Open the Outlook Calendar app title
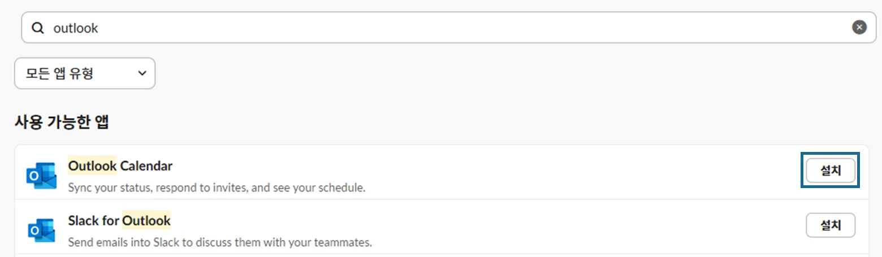The height and width of the screenshot is (257, 882). tap(120, 166)
